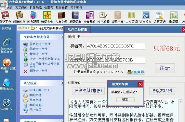
Task: Open the 英语词典 English dictionary icon
Action: coord(75,17)
